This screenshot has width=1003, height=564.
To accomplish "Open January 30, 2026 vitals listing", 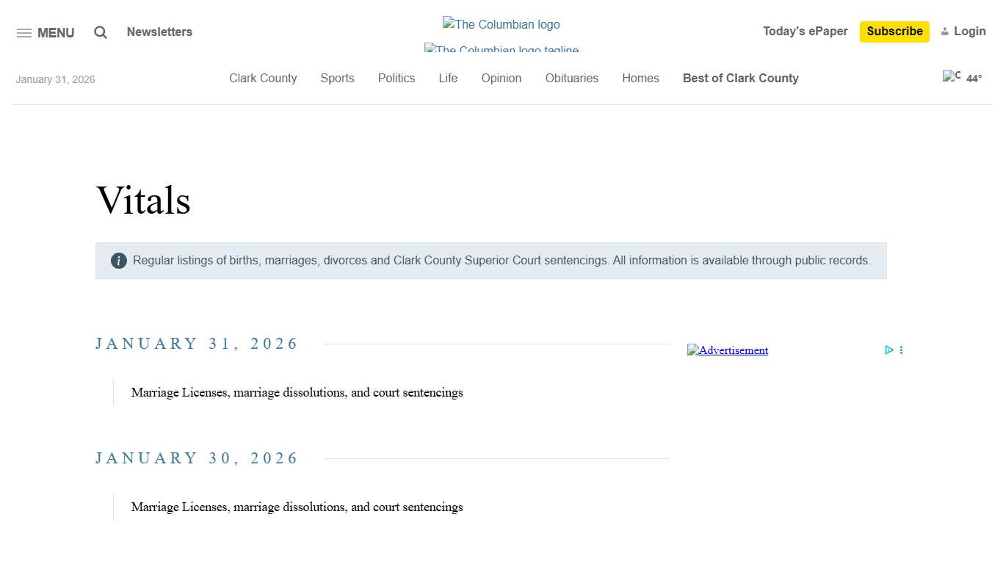I will [x=297, y=507].
